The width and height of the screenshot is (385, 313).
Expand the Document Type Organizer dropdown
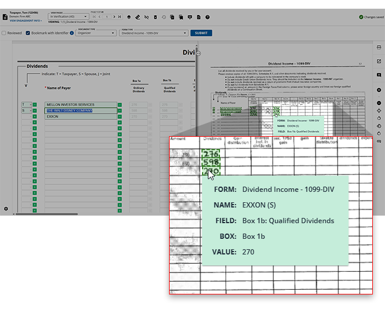(96, 33)
